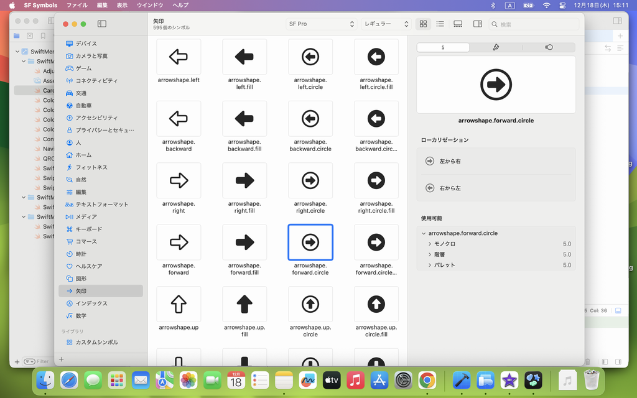Open the レギュラー weight dropdown
This screenshot has height=398, width=637.
click(x=386, y=24)
